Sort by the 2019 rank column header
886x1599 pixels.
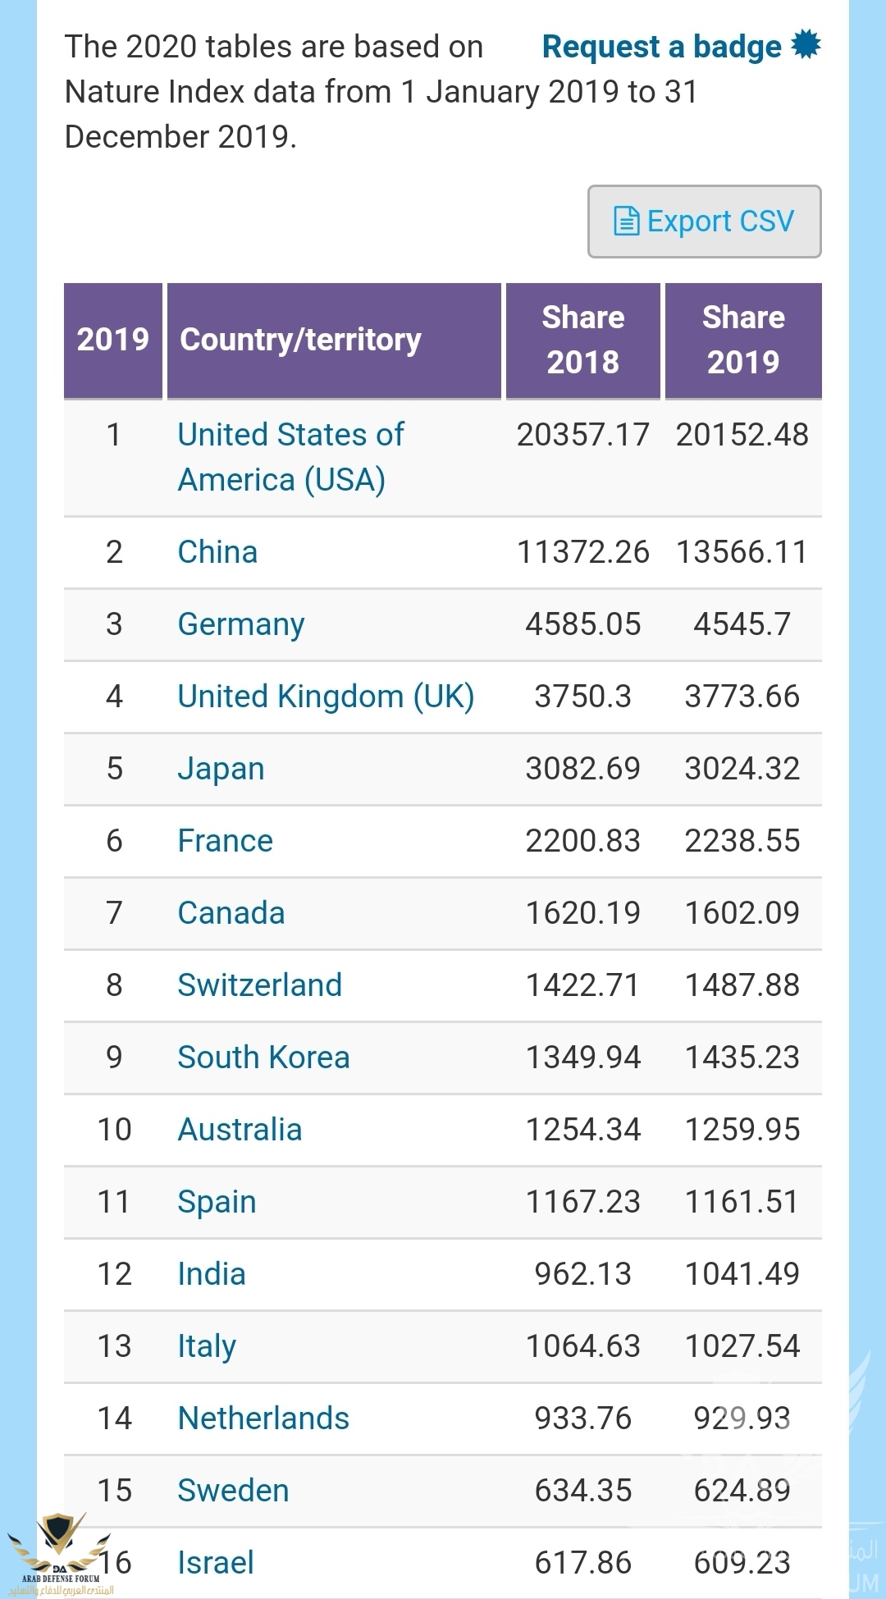pos(113,340)
